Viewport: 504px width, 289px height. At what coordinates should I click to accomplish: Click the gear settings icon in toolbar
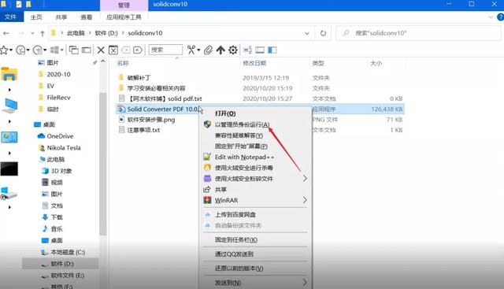tap(233, 50)
